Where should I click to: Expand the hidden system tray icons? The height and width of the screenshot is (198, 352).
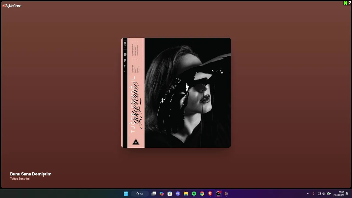308,194
